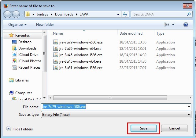The image size is (196, 138).
Task: Open Desktop in Favorites
Action: coord(25,42)
